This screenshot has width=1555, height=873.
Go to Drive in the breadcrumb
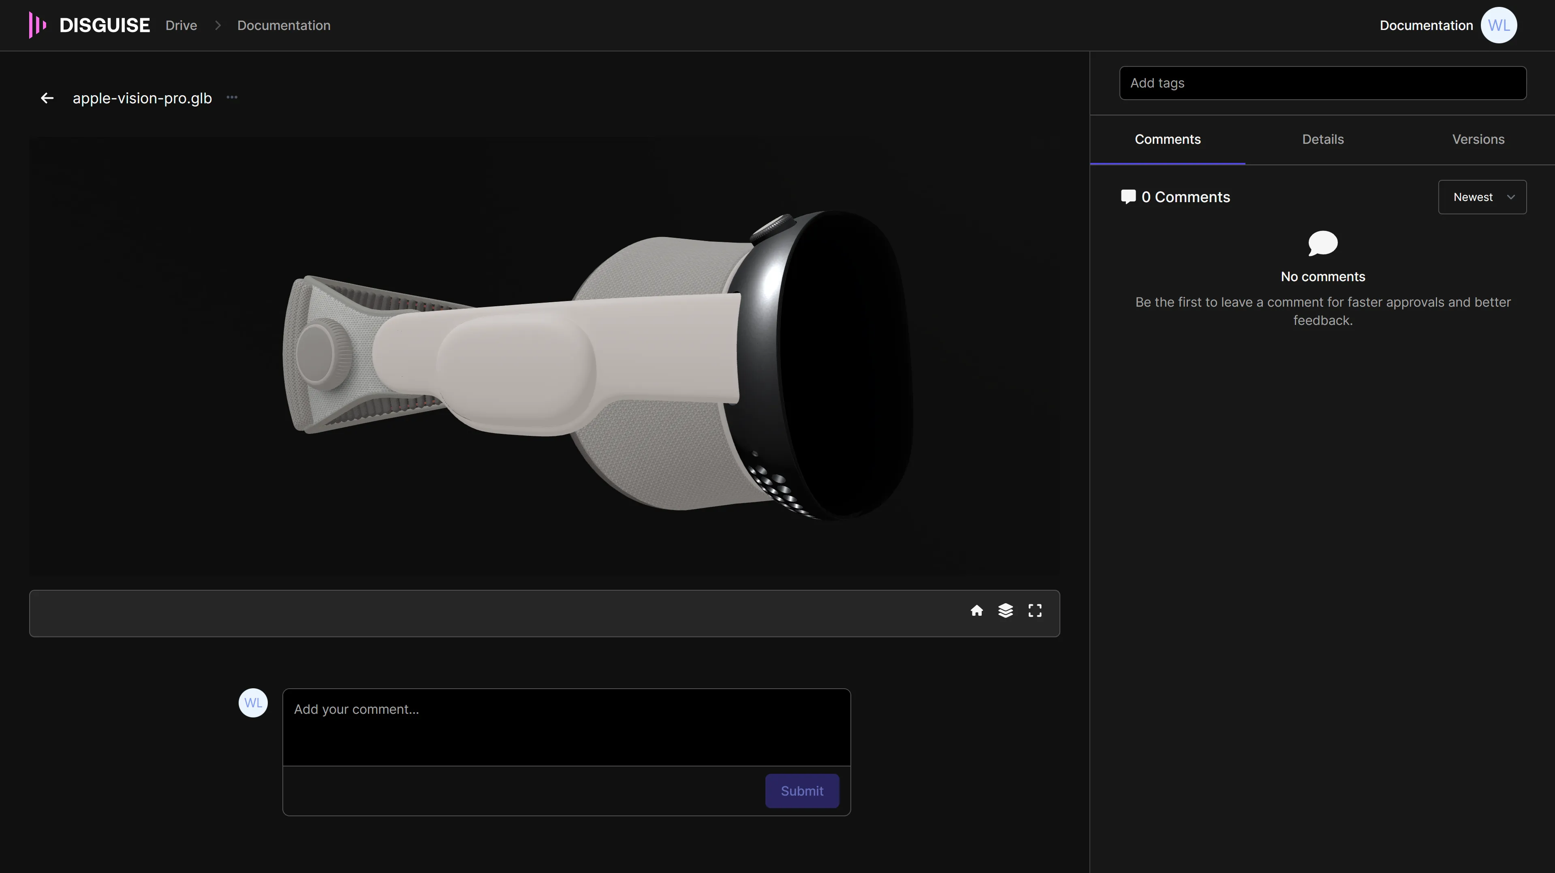(181, 26)
